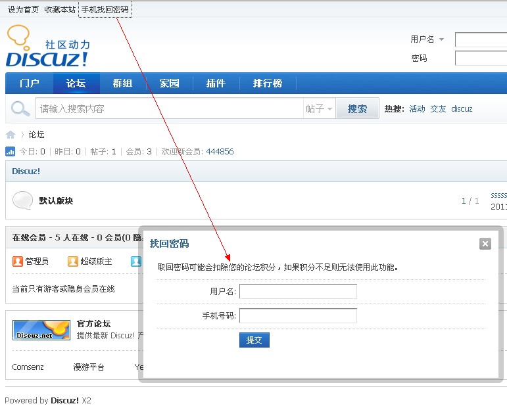The image size is (507, 408).
Task: Close the 找回密码 dialog
Action: (x=485, y=244)
